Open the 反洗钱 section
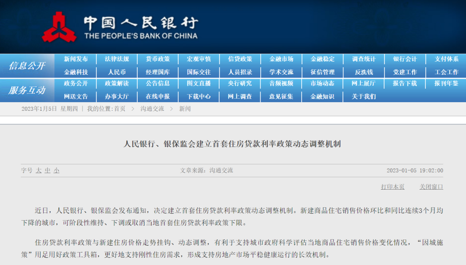Viewport: 466px width, 265px height. 364,72
